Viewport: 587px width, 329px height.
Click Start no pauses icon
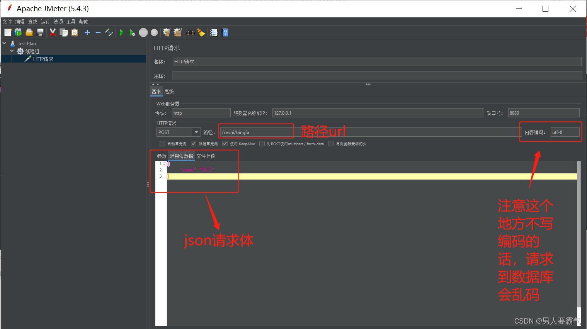click(133, 32)
